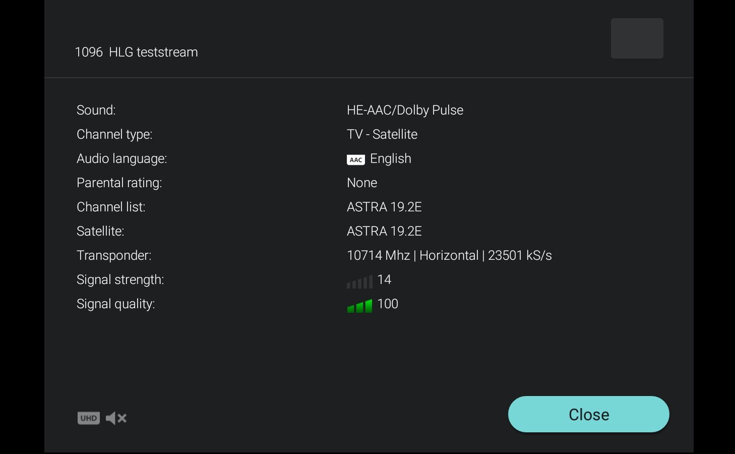Image resolution: width=735 pixels, height=454 pixels.
Task: Click the AAC audio format badge
Action: pos(356,160)
